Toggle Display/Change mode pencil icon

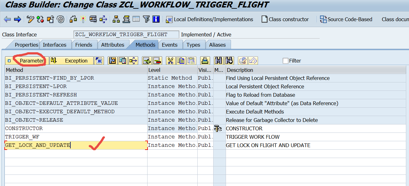(30, 19)
